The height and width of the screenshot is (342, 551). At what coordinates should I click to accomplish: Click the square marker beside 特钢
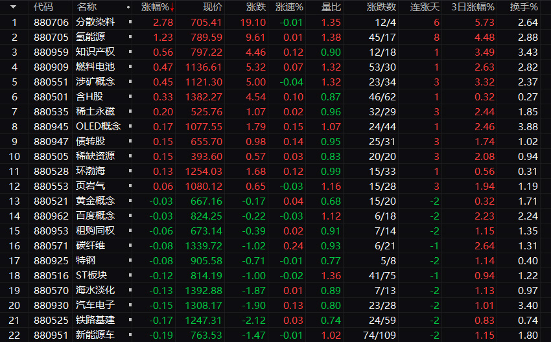pyautogui.click(x=130, y=260)
